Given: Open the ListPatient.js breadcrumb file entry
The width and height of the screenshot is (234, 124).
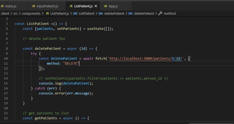Looking at the screenshot, I should [x=59, y=13].
